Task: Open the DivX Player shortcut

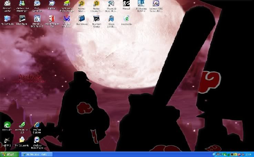Action: click(x=22, y=19)
